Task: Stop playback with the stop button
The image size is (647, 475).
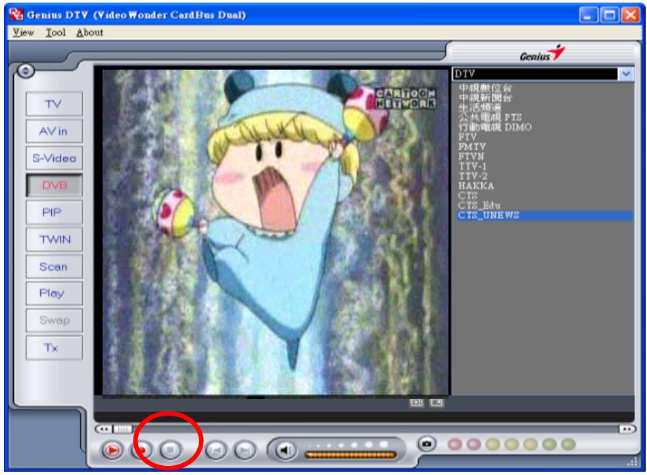Action: pyautogui.click(x=170, y=450)
